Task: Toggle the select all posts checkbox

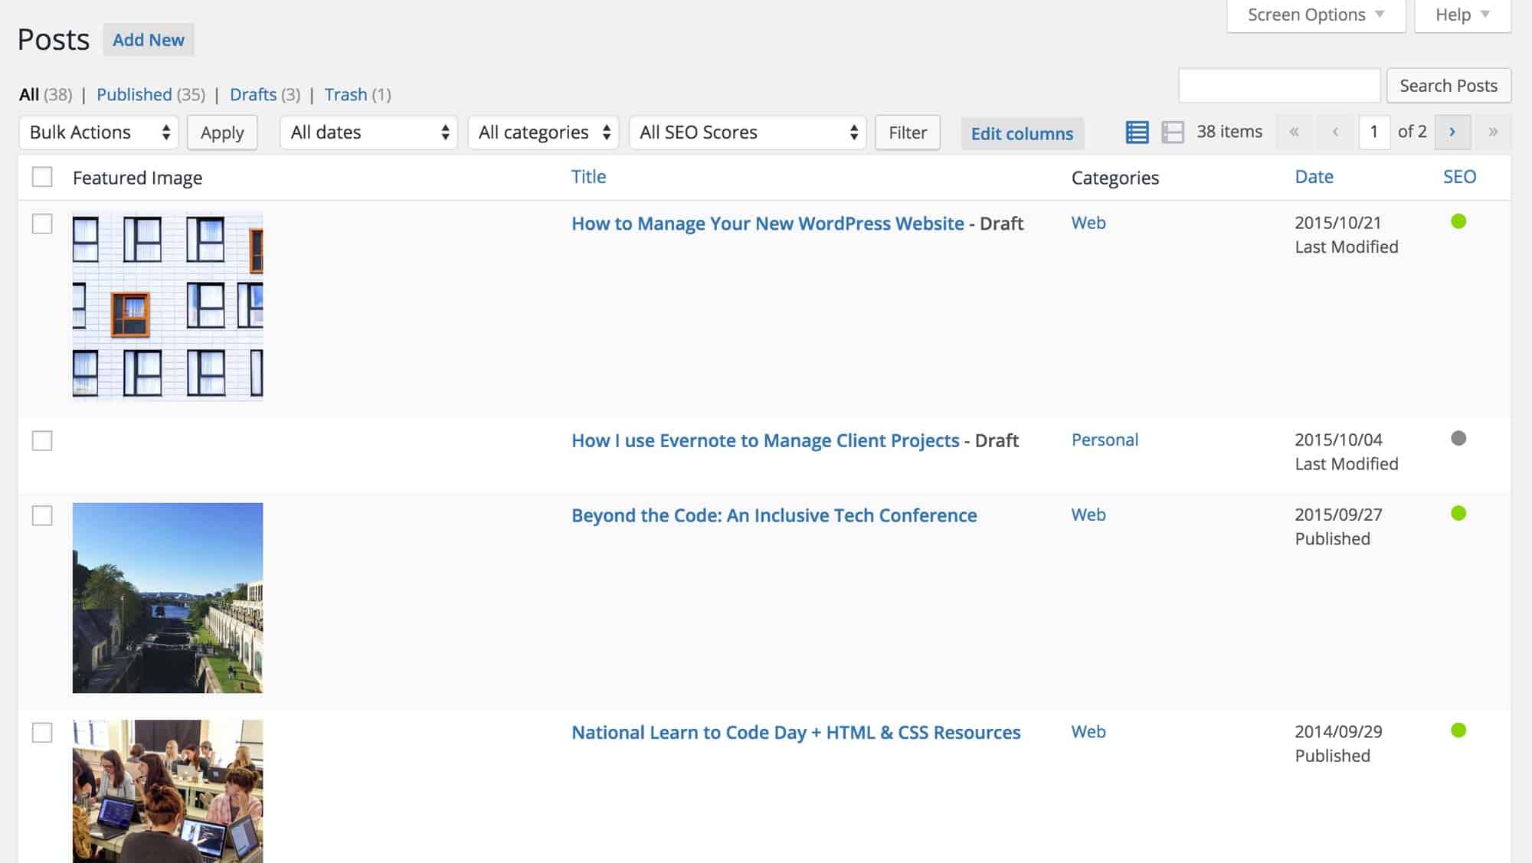Action: click(x=42, y=176)
